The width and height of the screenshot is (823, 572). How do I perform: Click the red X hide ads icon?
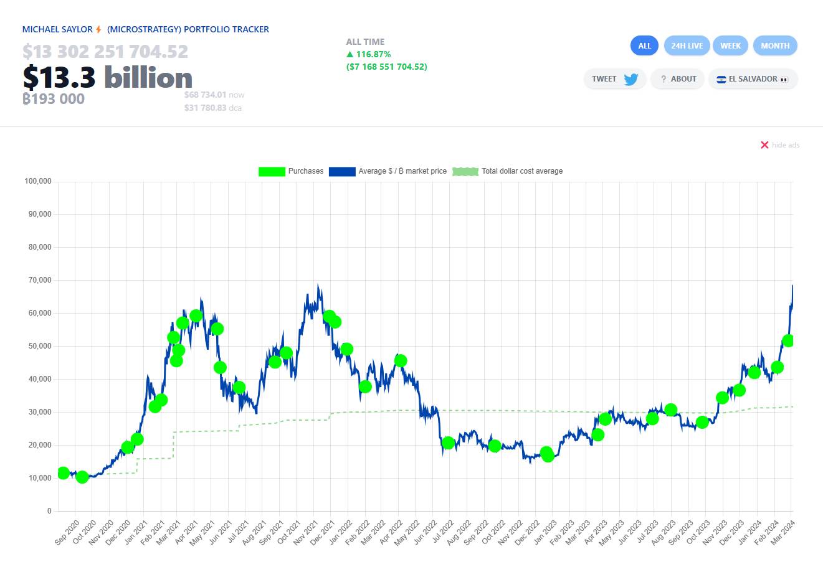tap(764, 145)
